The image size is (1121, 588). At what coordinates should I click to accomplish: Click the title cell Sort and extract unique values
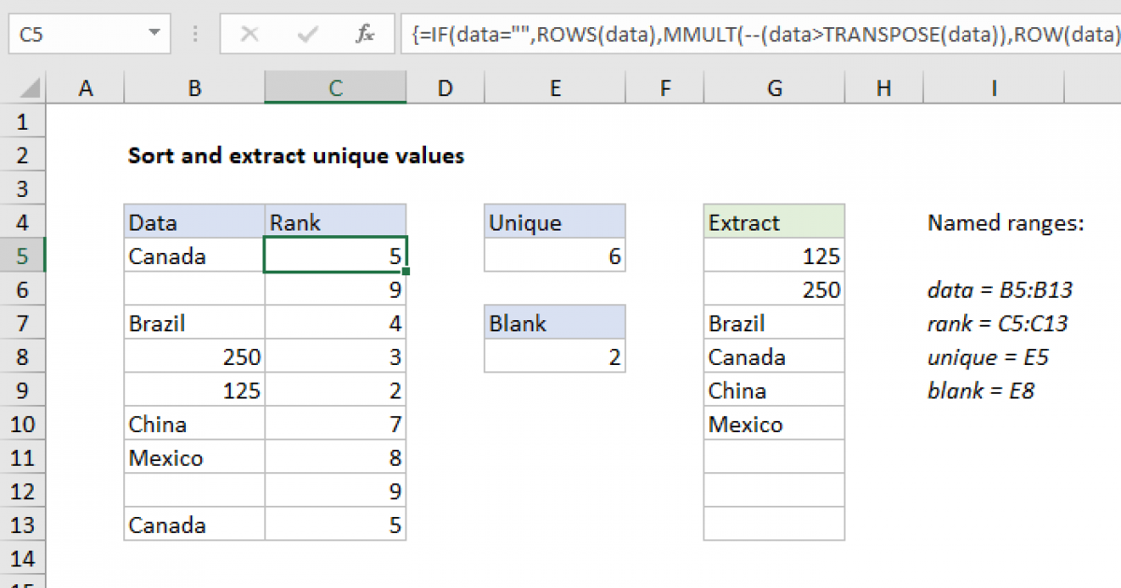coord(295,156)
